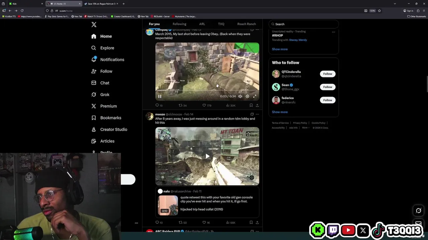View analytics on the Compaq post
The height and width of the screenshot is (240, 428).
click(x=231, y=105)
